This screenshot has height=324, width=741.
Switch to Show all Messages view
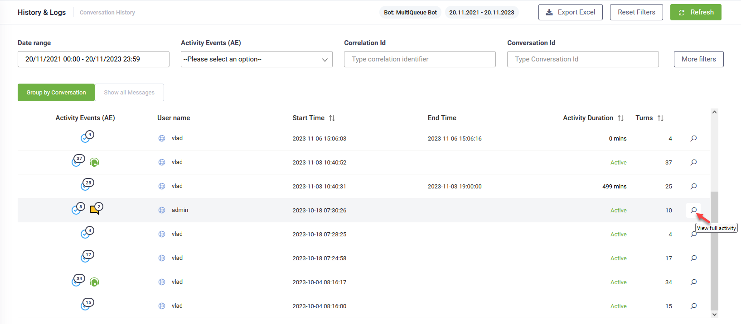coord(129,93)
